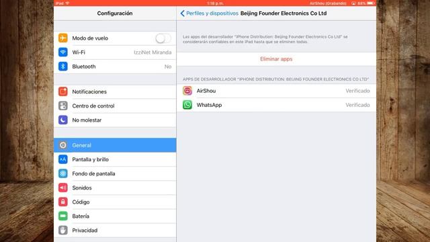Toggle Modo de vuelo switch
430x242 pixels.
point(163,38)
